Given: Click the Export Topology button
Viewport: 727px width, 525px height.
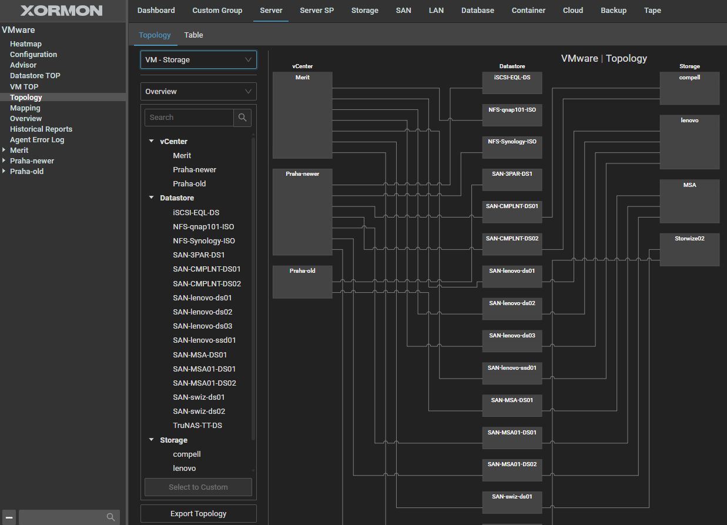Looking at the screenshot, I should coord(198,514).
